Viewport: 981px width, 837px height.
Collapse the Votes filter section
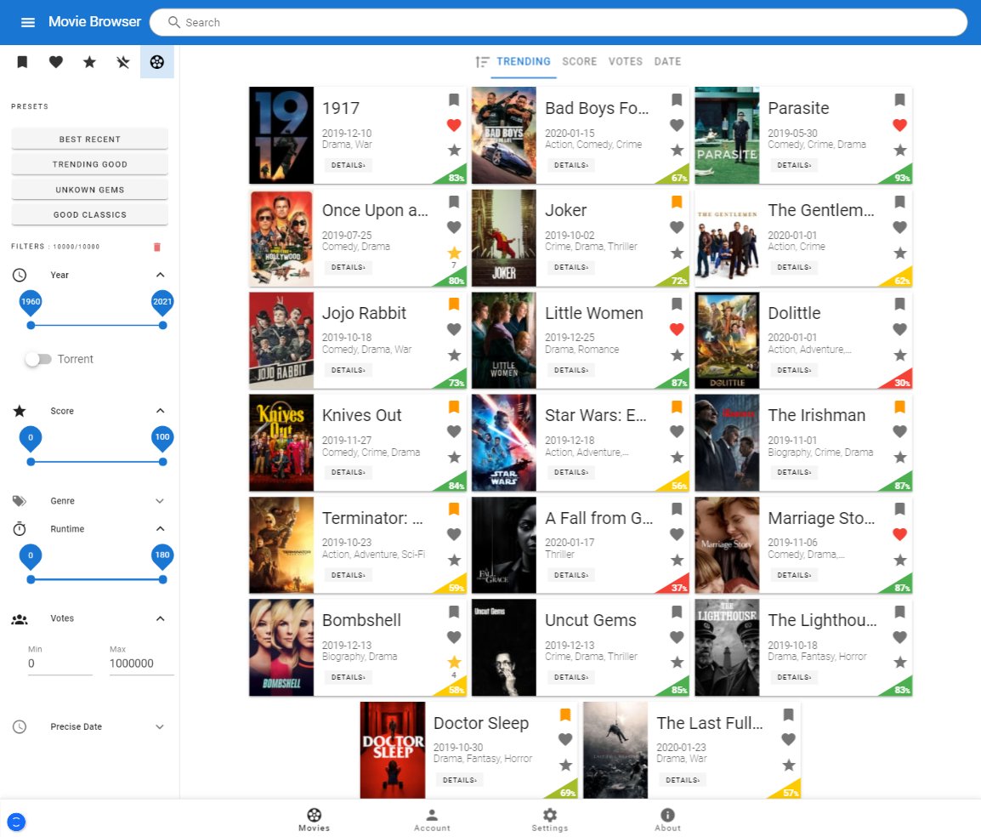pyautogui.click(x=160, y=618)
